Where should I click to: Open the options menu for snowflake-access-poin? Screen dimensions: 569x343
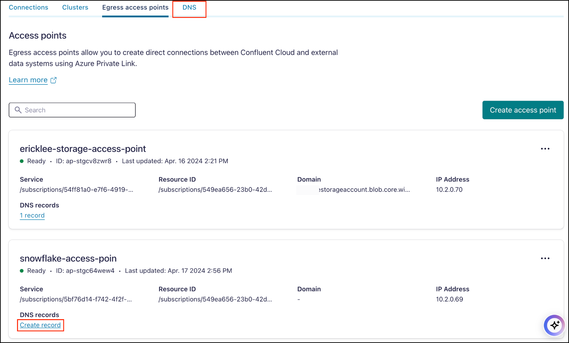pos(545,258)
